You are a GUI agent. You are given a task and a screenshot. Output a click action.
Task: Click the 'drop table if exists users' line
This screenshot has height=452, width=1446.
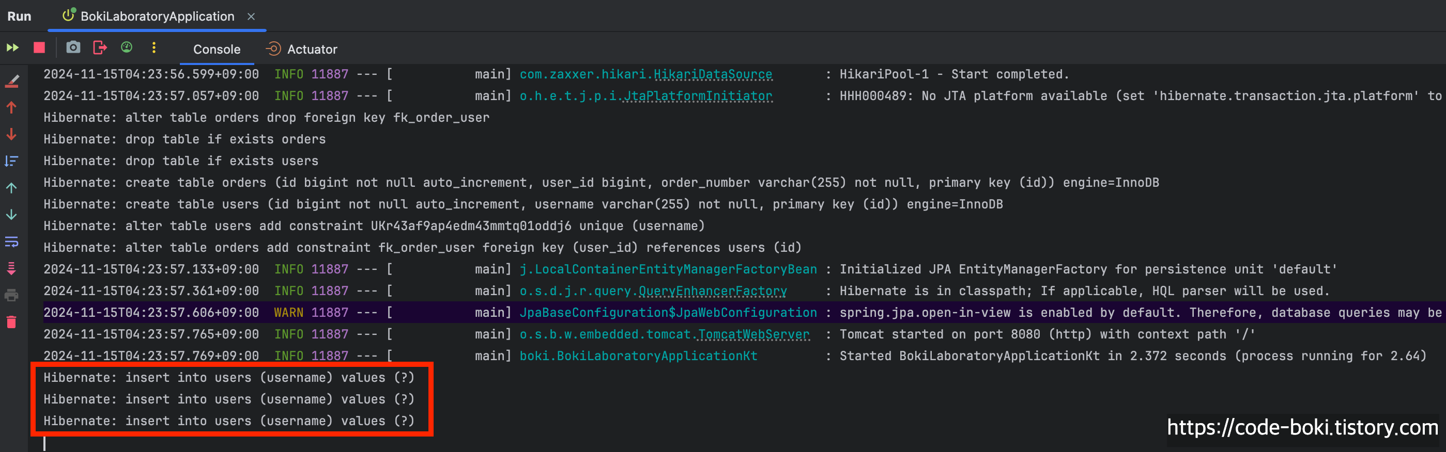(181, 162)
